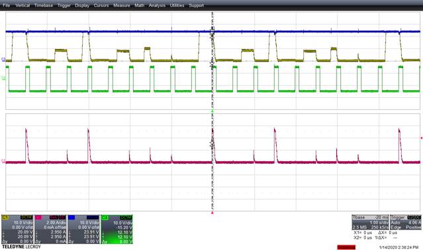423x250 pixels.
Task: Open the Trigger descriptor box
Action: 406,222
